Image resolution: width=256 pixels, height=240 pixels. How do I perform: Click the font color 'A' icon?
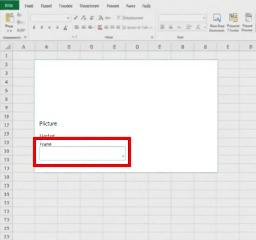click(65, 27)
